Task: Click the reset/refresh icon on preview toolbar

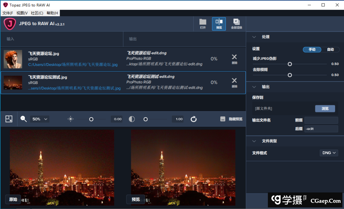Action: [193, 119]
